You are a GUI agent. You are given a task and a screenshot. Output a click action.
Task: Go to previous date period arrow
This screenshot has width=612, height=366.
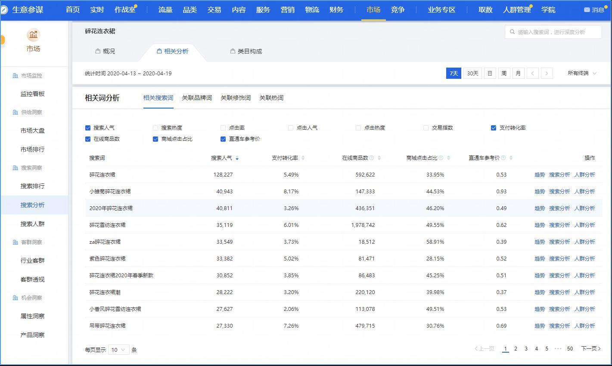click(532, 73)
